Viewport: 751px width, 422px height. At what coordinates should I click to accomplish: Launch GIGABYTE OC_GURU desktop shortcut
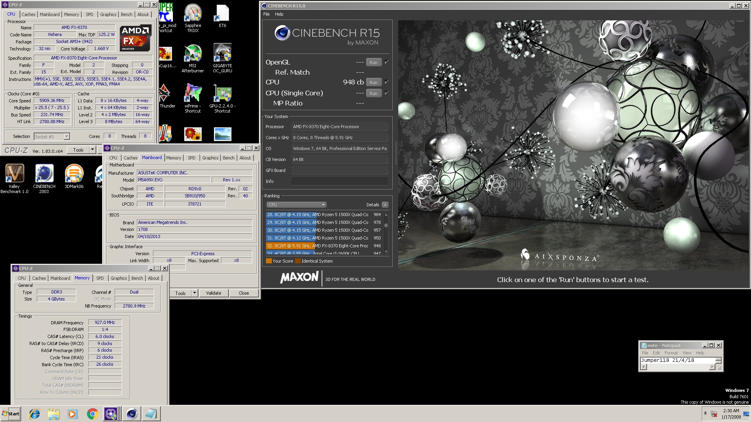[222, 58]
